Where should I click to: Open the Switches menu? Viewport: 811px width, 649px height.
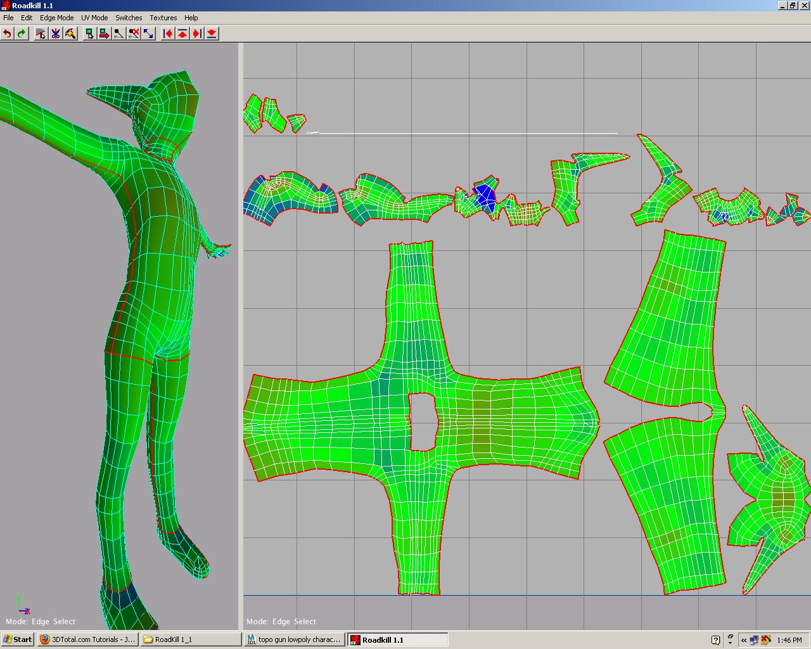128,18
